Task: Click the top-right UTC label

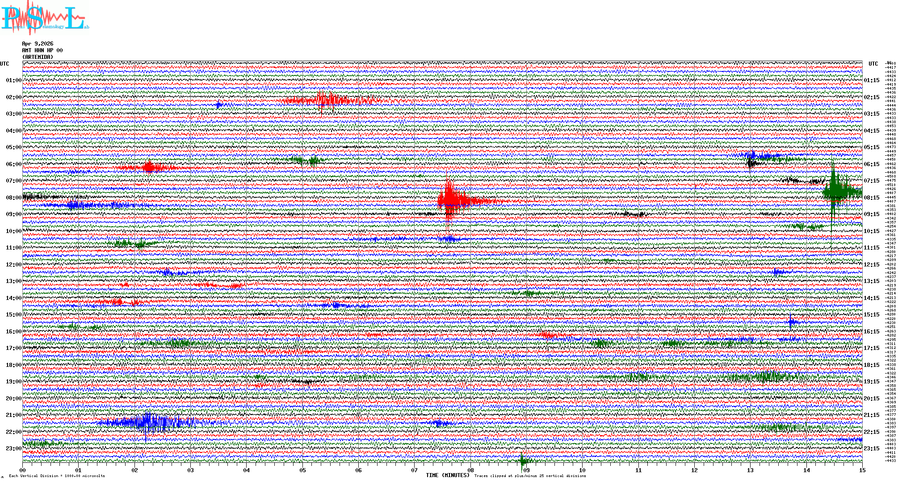Action: pyautogui.click(x=873, y=64)
